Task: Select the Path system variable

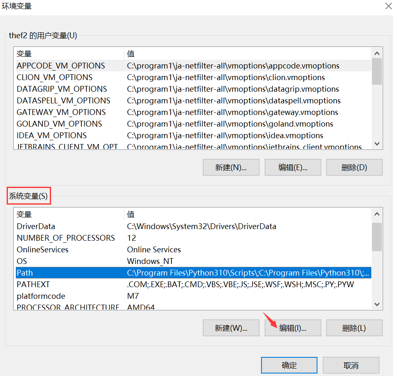Action: (193, 273)
